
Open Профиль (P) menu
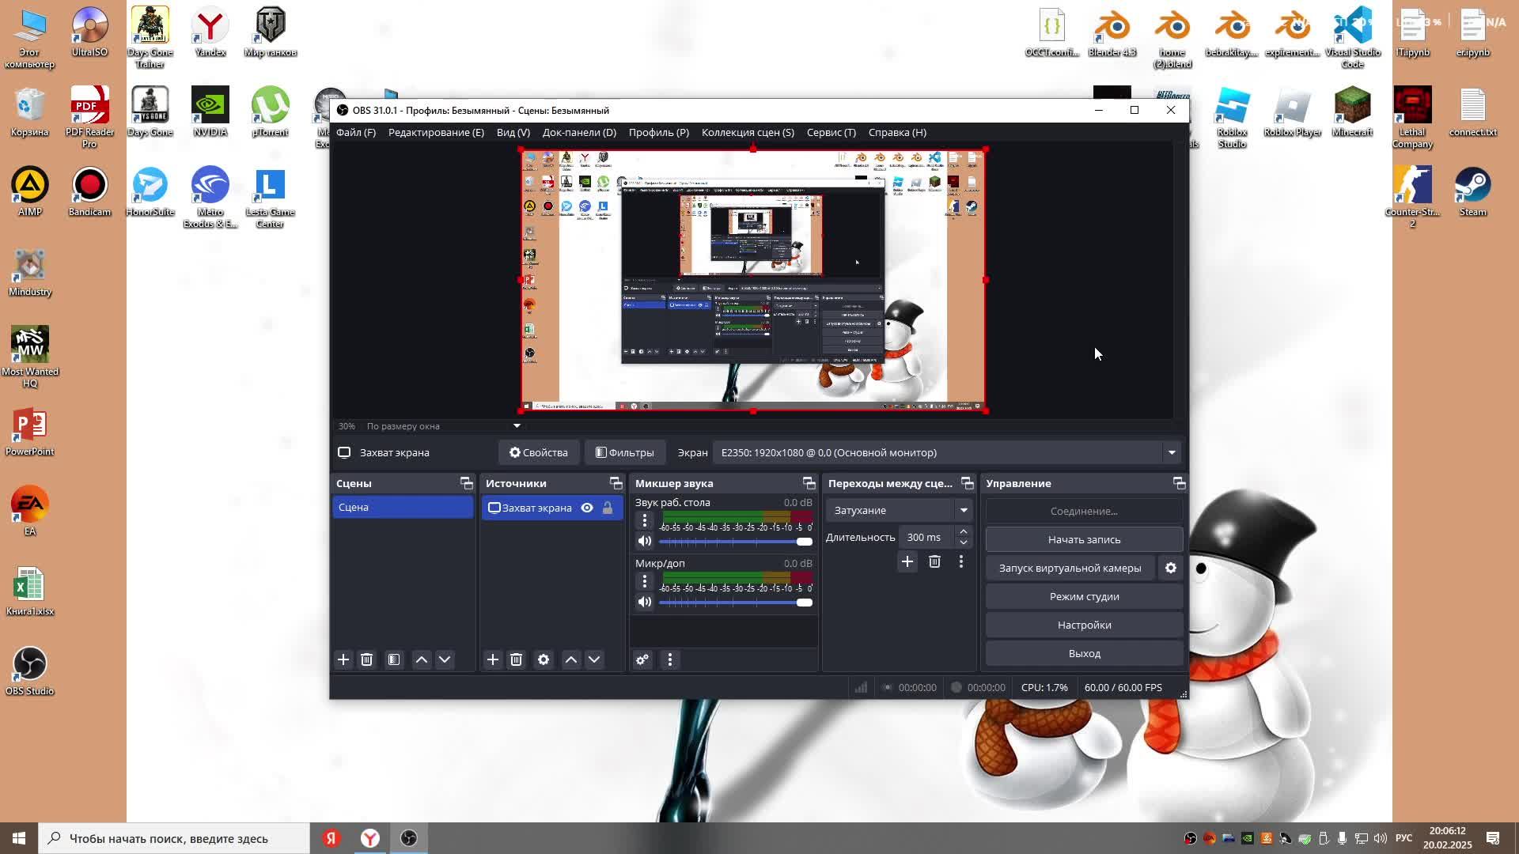tap(659, 132)
